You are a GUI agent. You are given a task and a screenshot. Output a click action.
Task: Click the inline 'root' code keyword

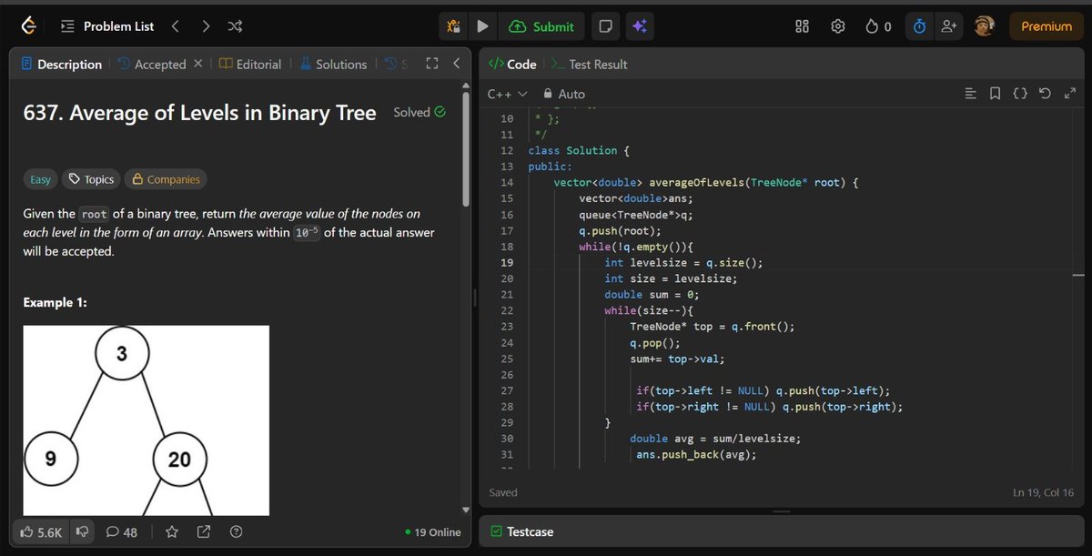(x=94, y=215)
